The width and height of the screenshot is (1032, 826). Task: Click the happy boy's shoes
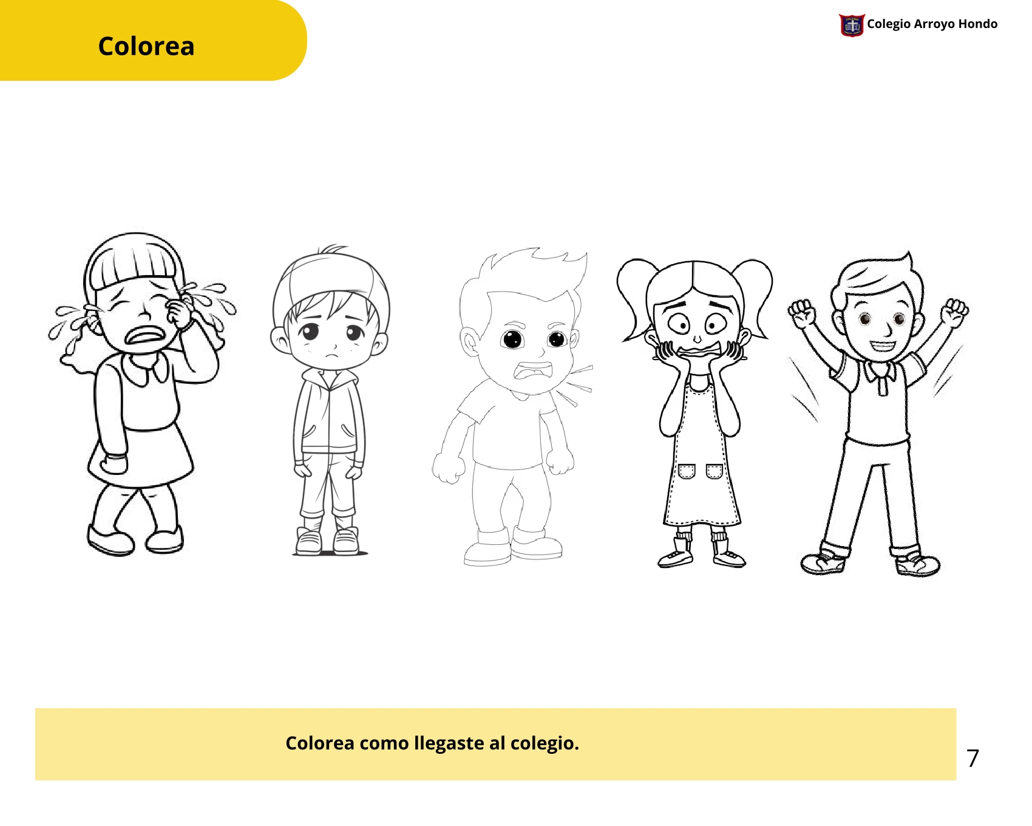click(870, 562)
